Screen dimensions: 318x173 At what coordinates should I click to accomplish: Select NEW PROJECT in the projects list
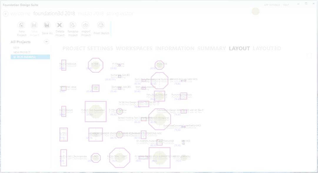point(22,52)
